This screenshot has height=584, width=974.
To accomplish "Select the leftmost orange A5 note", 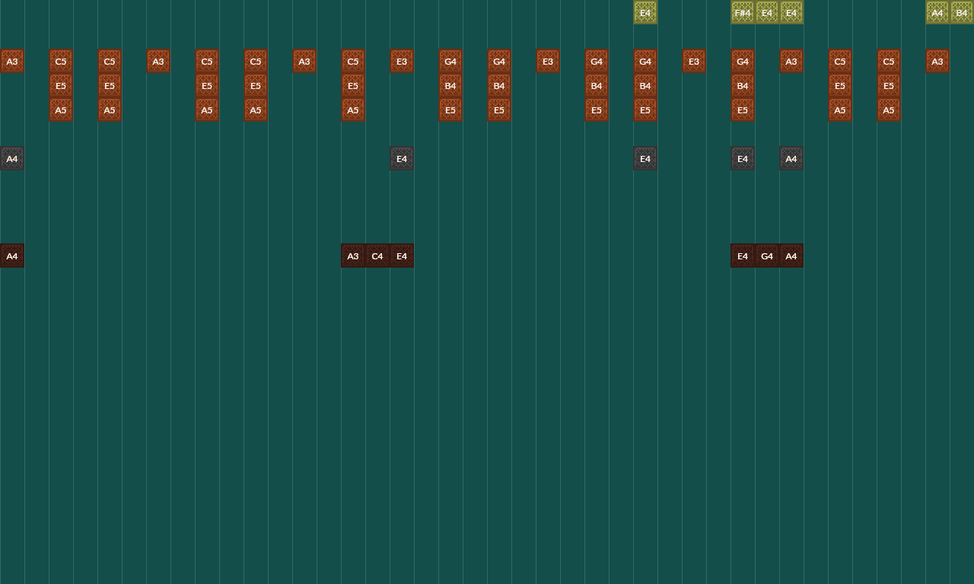I will coord(61,109).
